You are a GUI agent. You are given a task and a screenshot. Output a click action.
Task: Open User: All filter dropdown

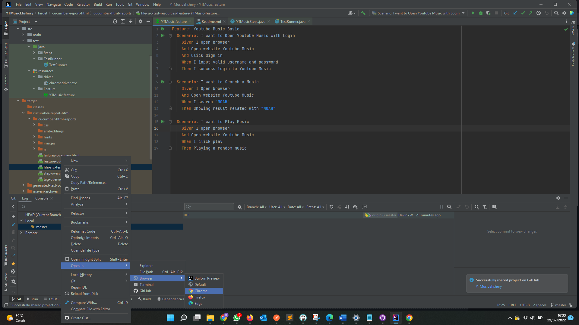277,207
